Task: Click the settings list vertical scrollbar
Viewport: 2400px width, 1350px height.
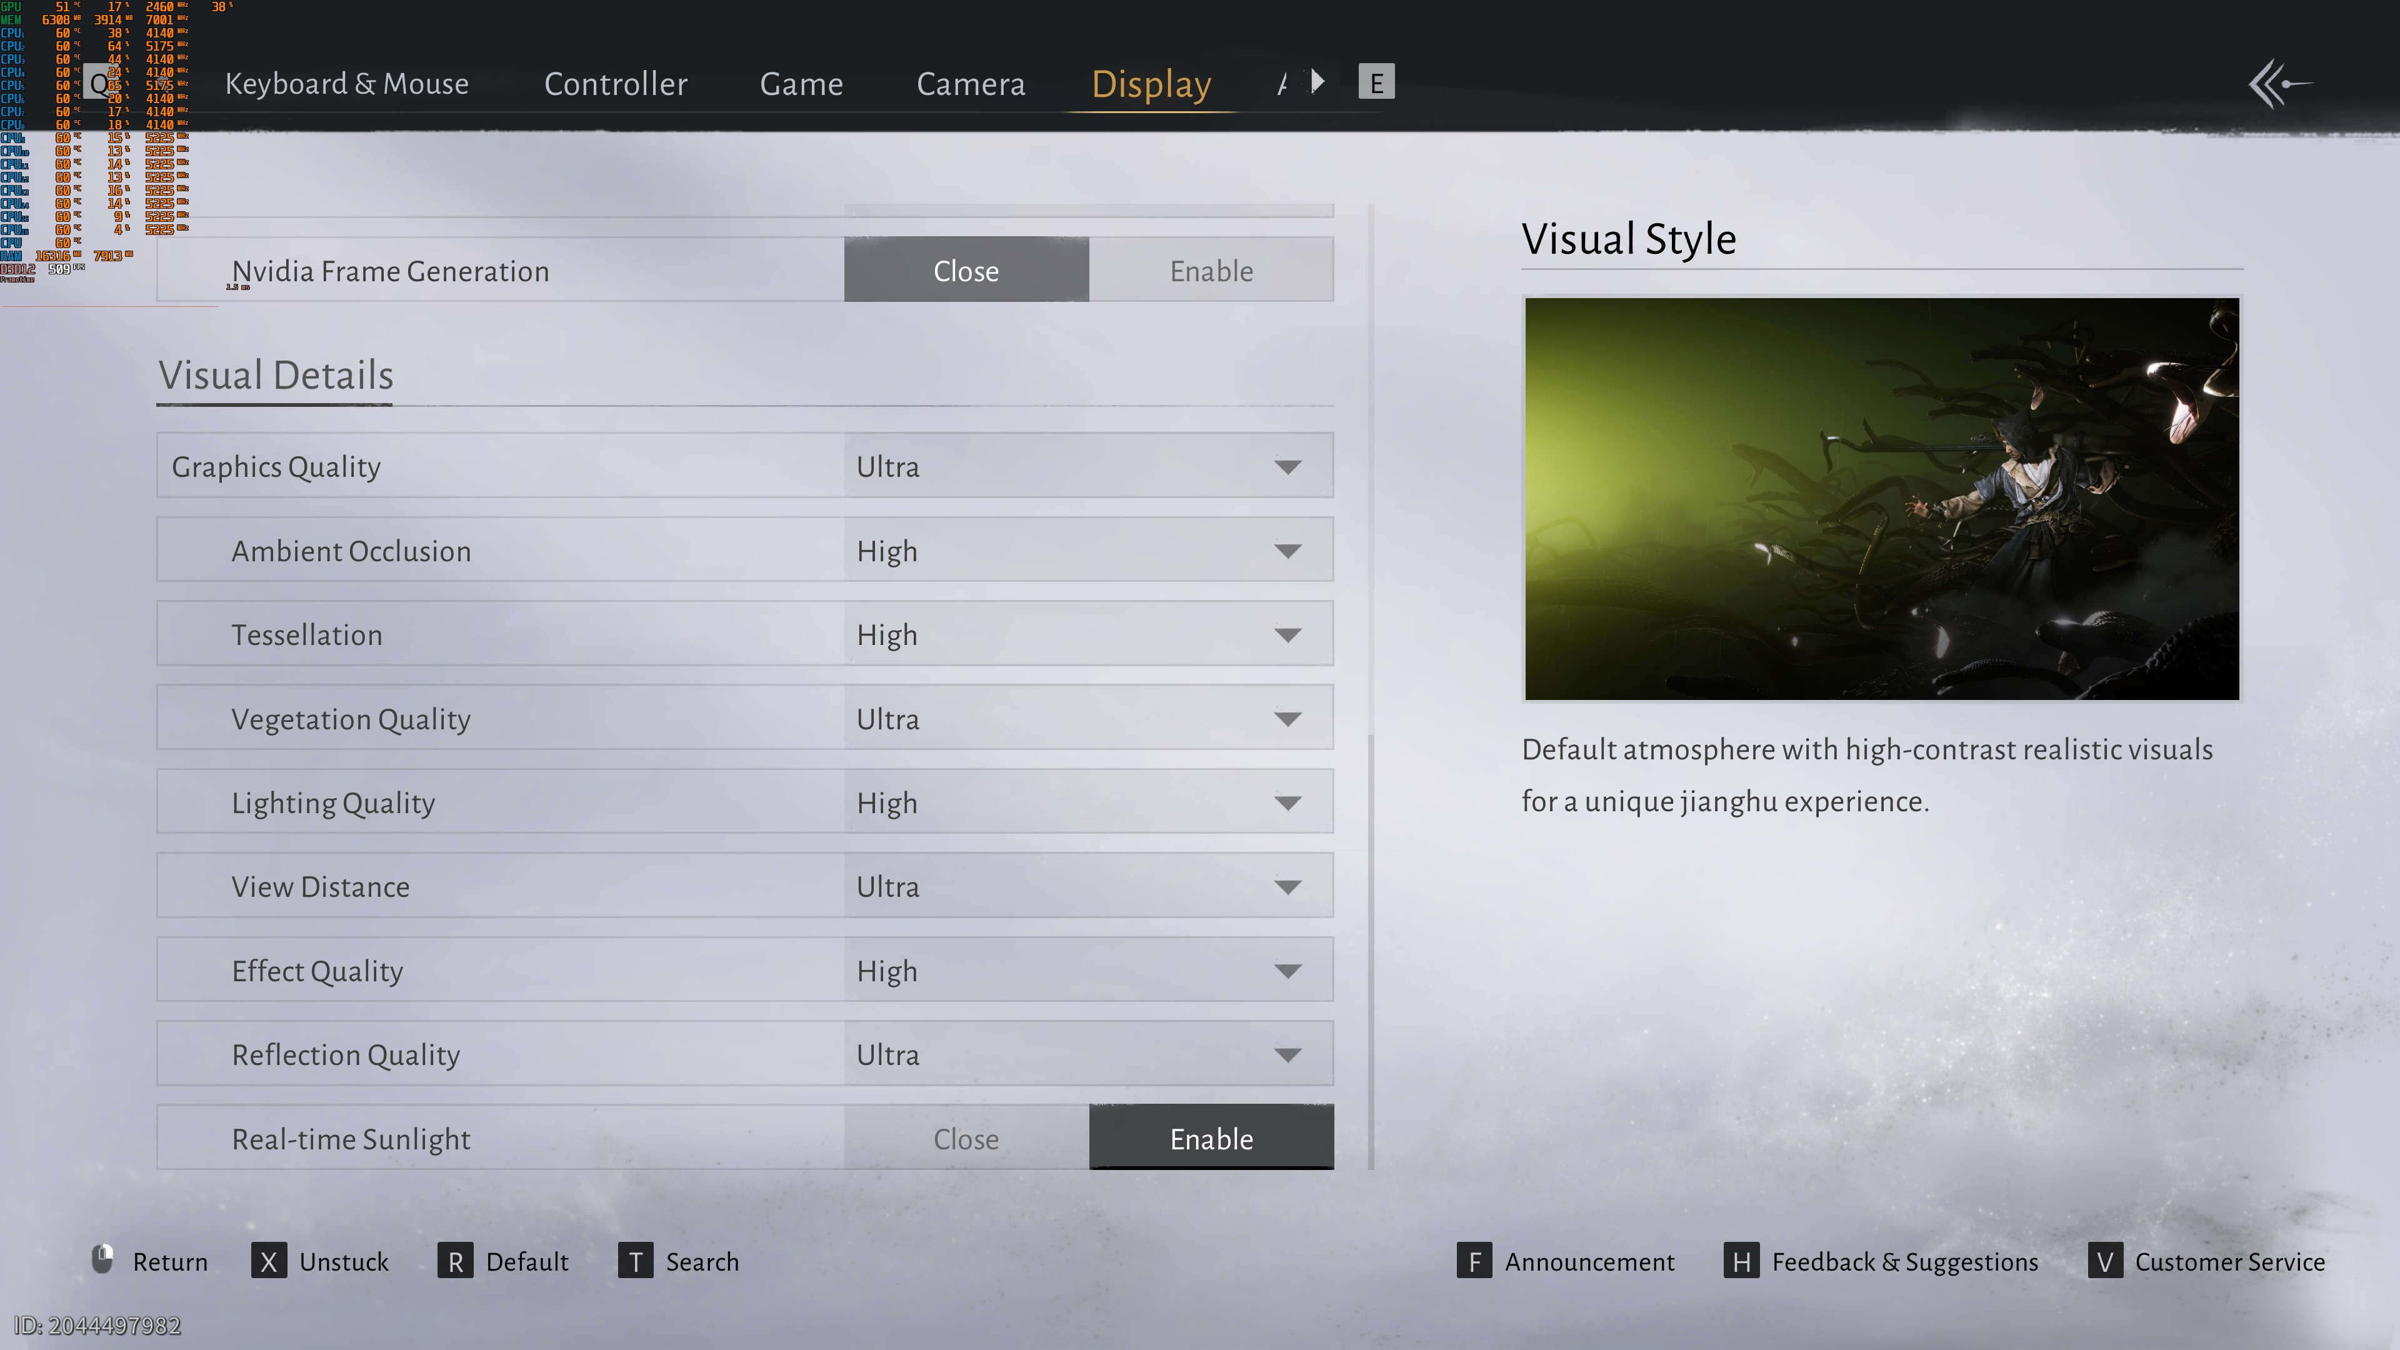Action: [1371, 950]
